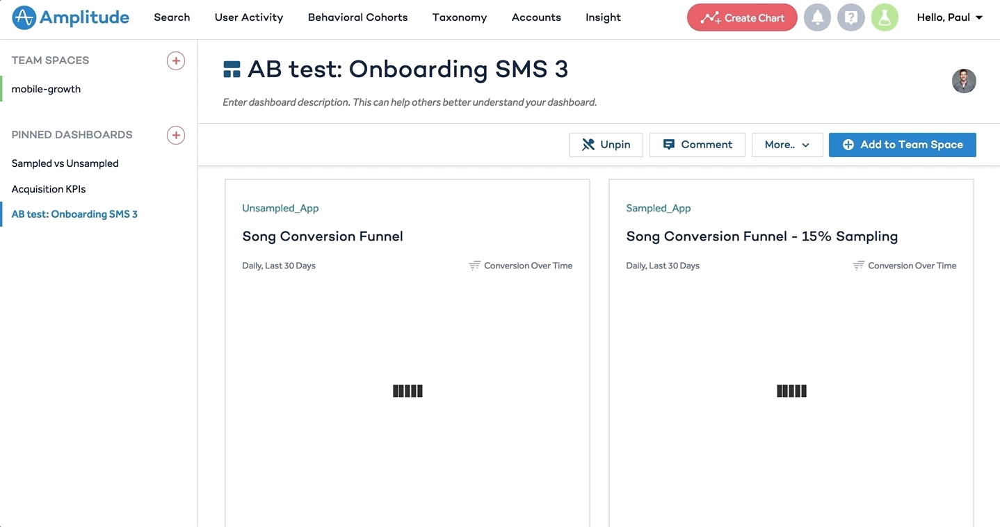Open the More options dropdown

pyautogui.click(x=787, y=145)
